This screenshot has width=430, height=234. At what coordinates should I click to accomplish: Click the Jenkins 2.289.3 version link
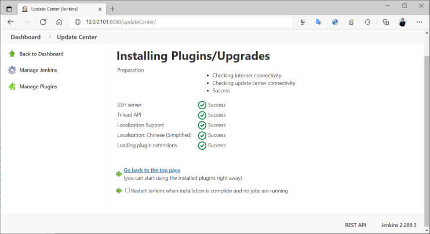click(x=399, y=225)
